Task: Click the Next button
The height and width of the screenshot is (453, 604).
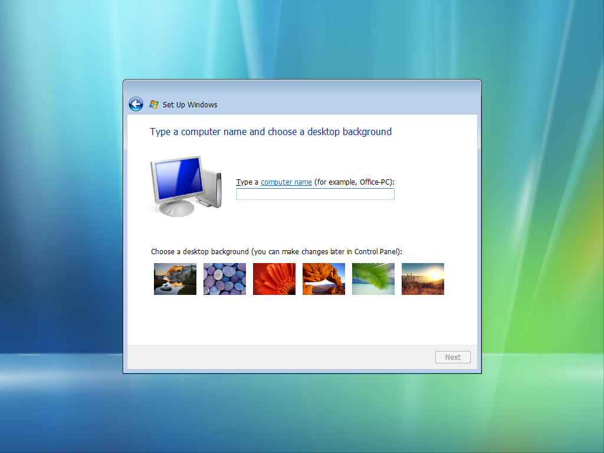Action: [x=453, y=357]
